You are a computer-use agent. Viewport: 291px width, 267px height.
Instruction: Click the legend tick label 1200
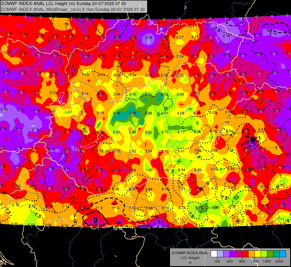[x=254, y=261]
